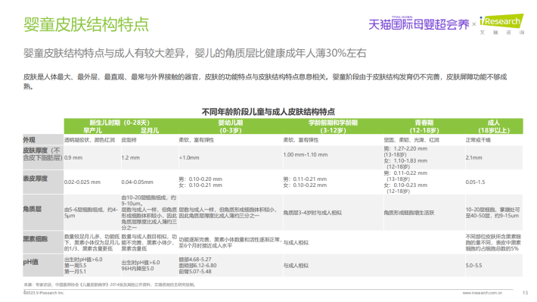Click the pH值 row label
Image resolution: width=537 pixels, height=302 pixels.
30,262
